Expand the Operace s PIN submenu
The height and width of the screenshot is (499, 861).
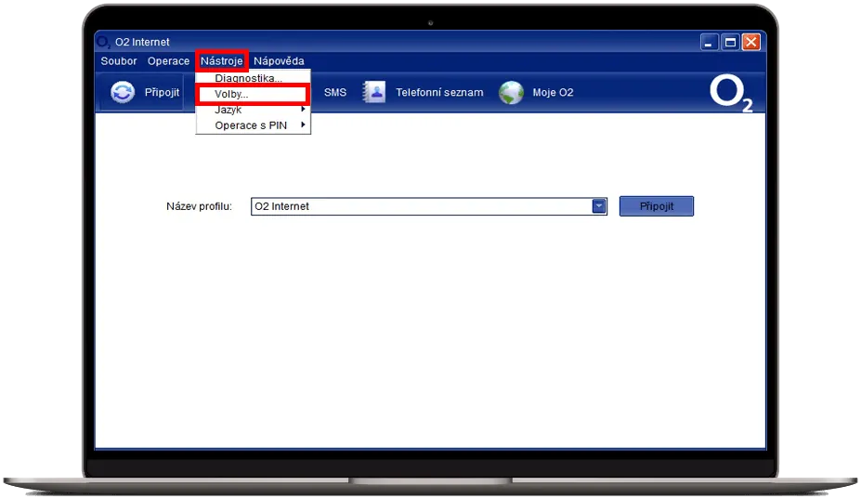(x=254, y=125)
